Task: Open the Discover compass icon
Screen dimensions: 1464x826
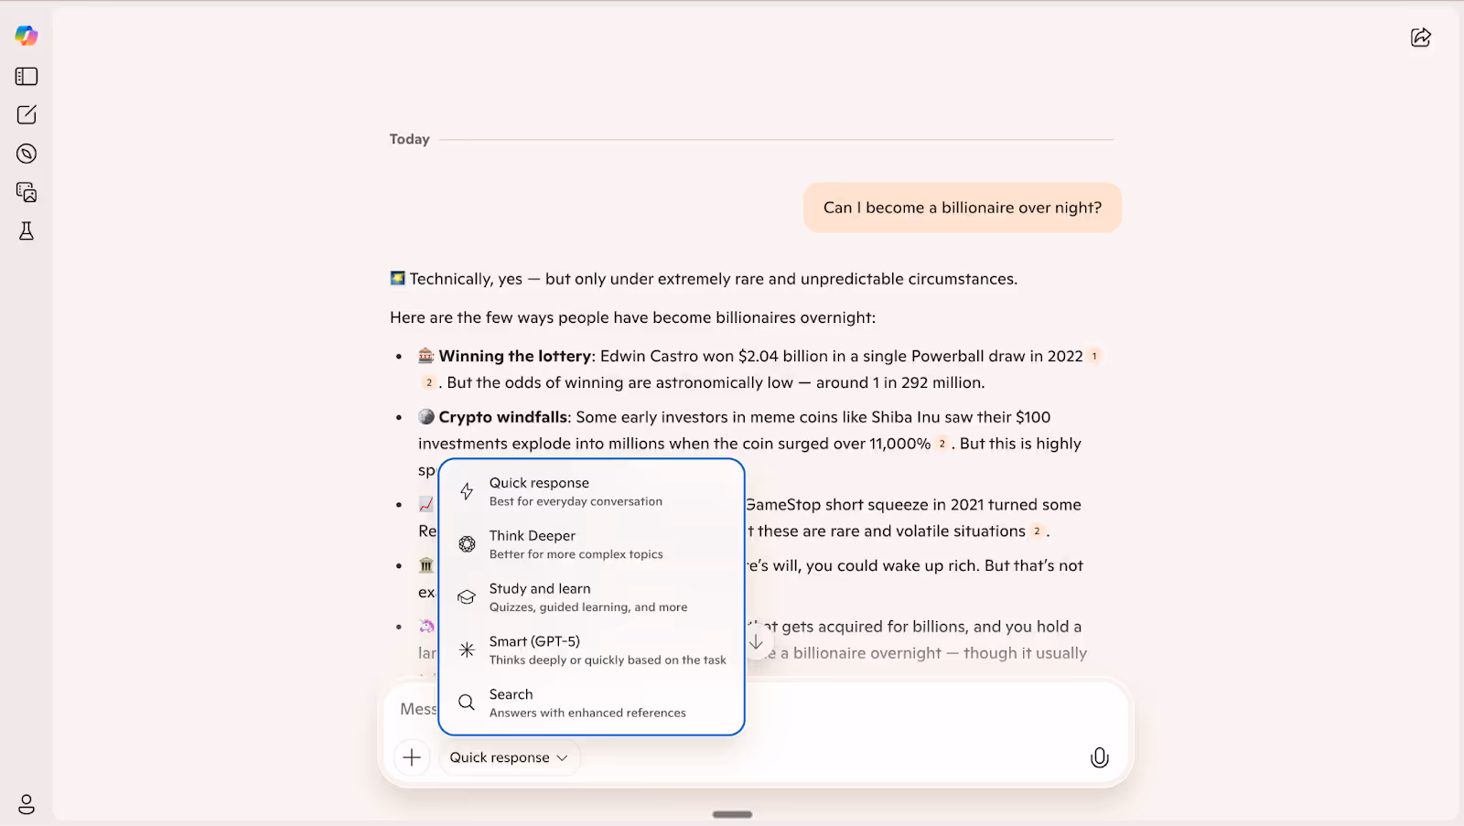Action: tap(26, 153)
